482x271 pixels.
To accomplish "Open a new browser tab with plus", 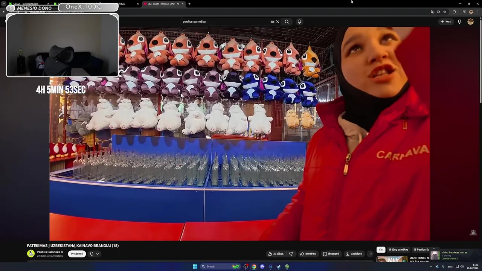I will tap(189, 4).
